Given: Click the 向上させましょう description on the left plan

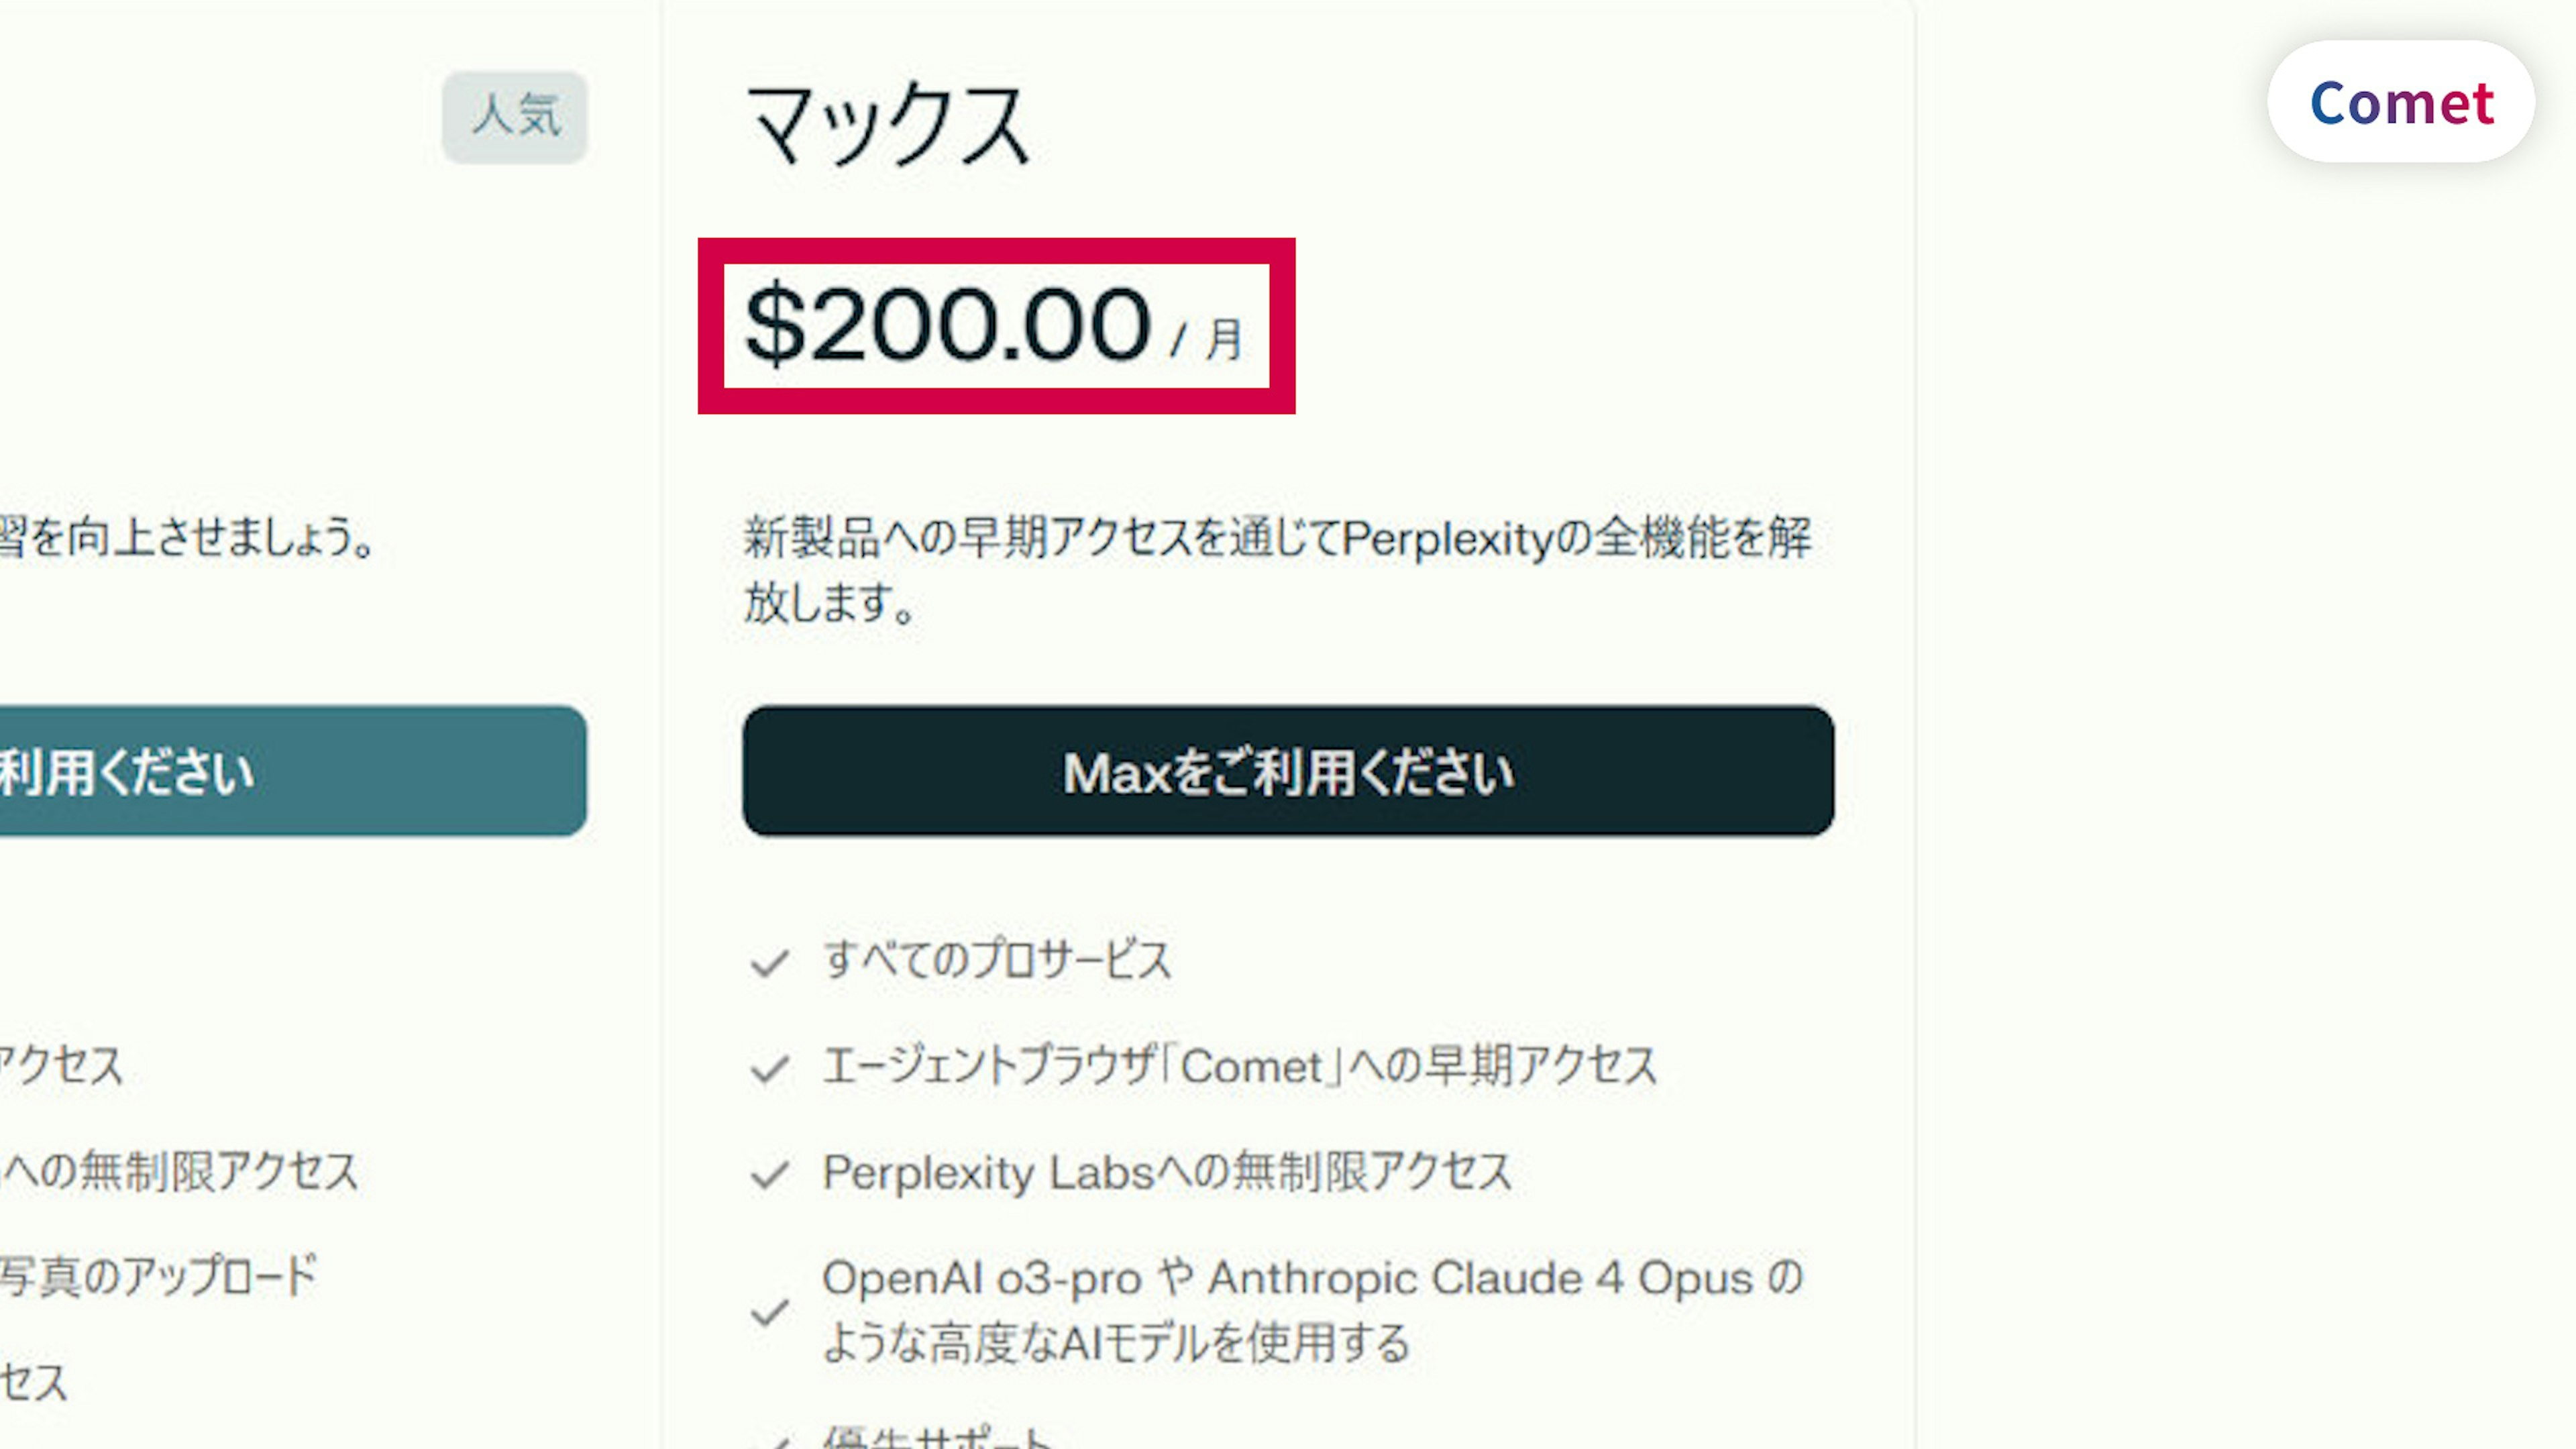Looking at the screenshot, I should 188,538.
